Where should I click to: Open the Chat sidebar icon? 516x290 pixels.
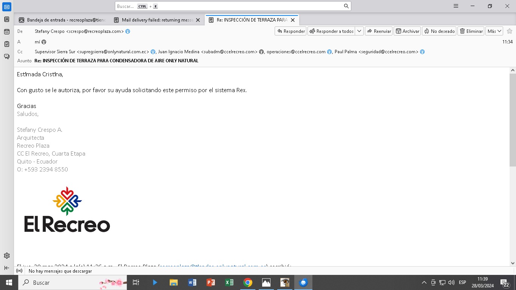(x=7, y=57)
